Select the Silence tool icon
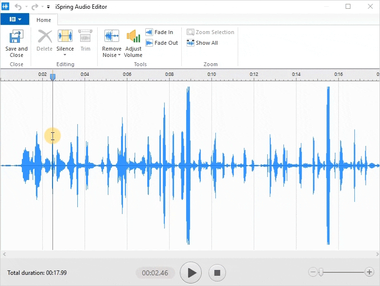380x286 pixels. [65, 36]
